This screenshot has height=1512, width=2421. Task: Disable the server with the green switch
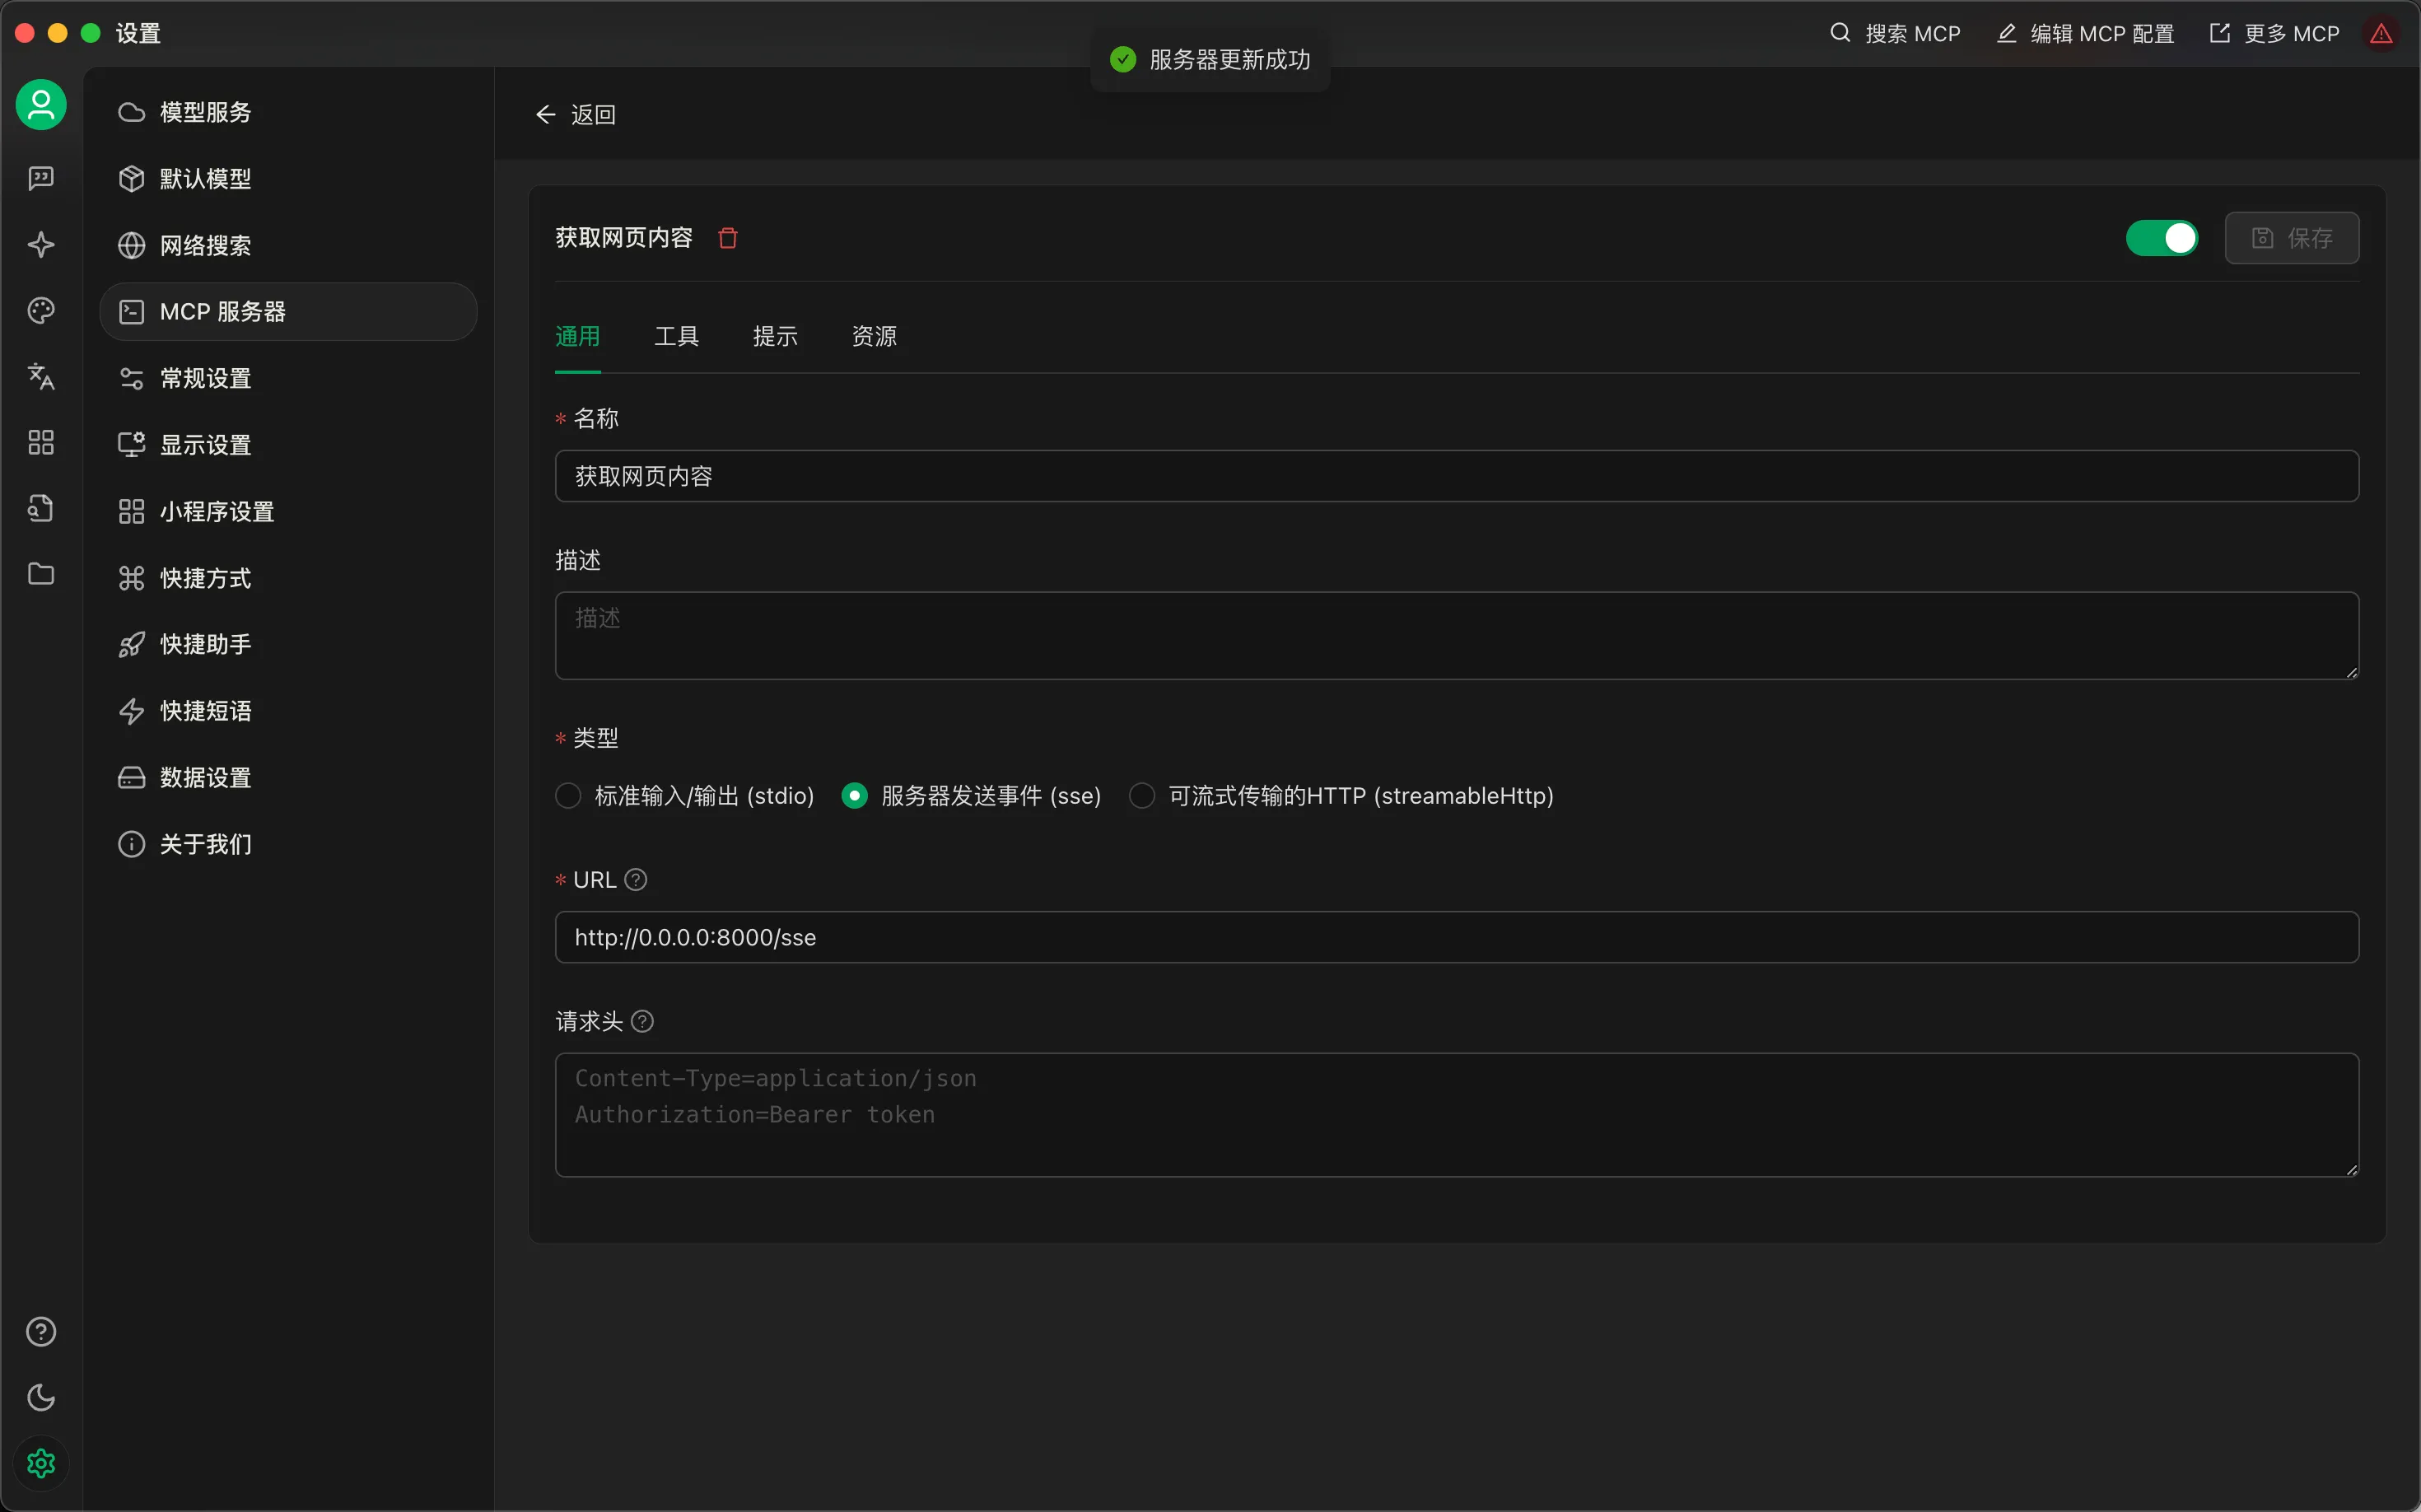[2161, 238]
